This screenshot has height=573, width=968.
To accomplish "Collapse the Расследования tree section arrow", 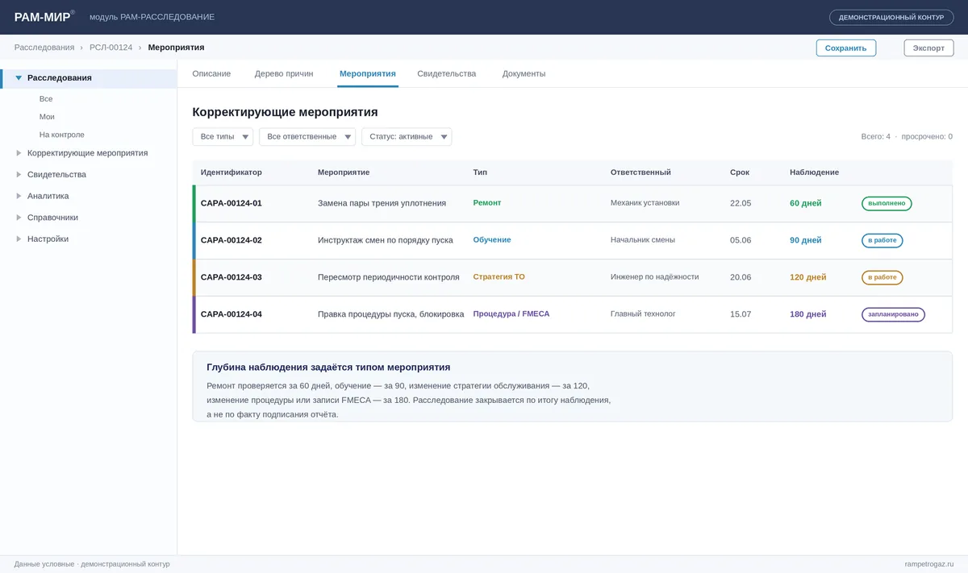I will [x=19, y=78].
